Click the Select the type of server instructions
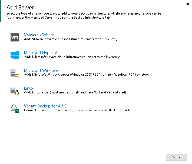Image resolution: width=192 pixels, height=164 pixels. pos(84,16)
